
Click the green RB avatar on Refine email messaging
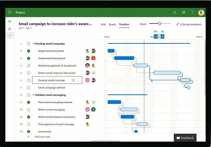click(x=93, y=110)
